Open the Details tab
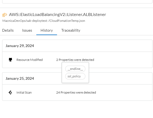The height and width of the screenshot is (118, 153). pyautogui.click(x=8, y=30)
